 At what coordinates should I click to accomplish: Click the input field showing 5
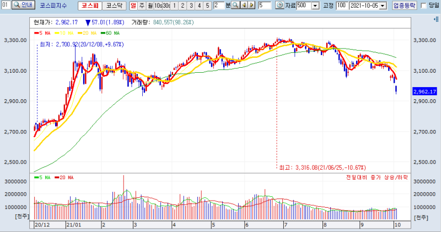265,6
